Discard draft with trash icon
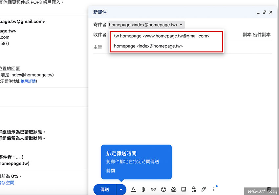 269,189
